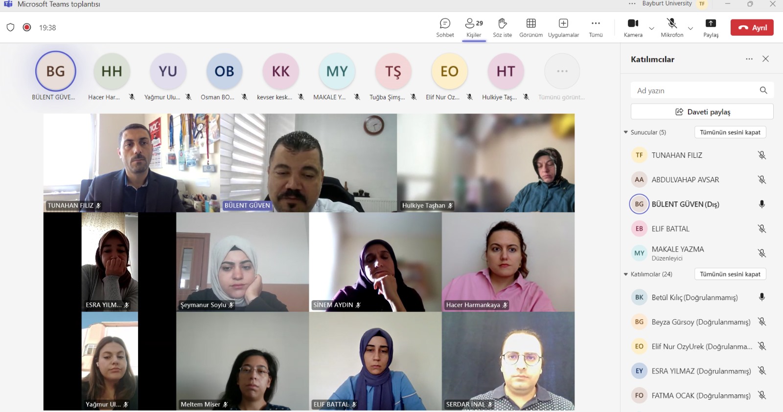
Task: Click the Ad yazın search field
Action: point(702,90)
